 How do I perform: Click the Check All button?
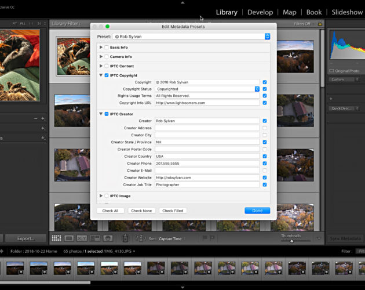click(110, 211)
